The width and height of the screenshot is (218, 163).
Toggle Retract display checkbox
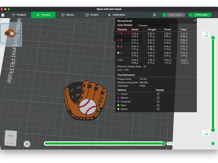[x=158, y=98]
